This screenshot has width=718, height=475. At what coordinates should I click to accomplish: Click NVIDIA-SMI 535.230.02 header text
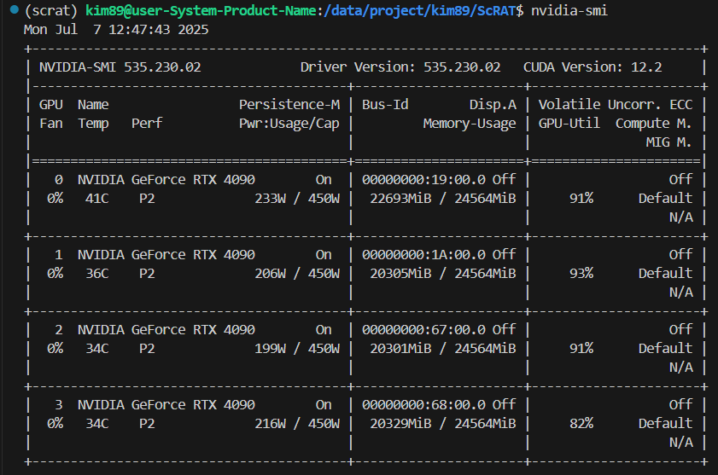120,67
